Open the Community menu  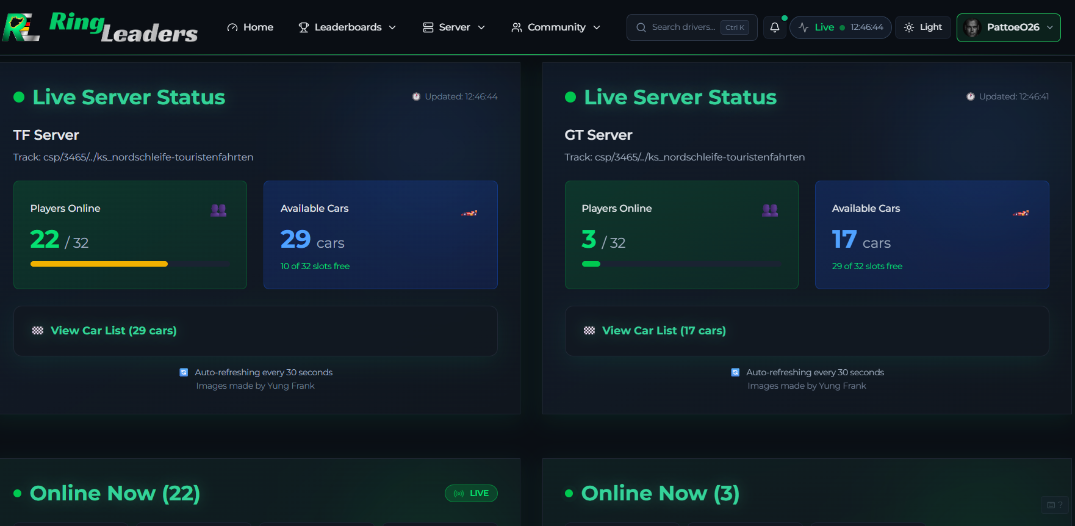(556, 27)
